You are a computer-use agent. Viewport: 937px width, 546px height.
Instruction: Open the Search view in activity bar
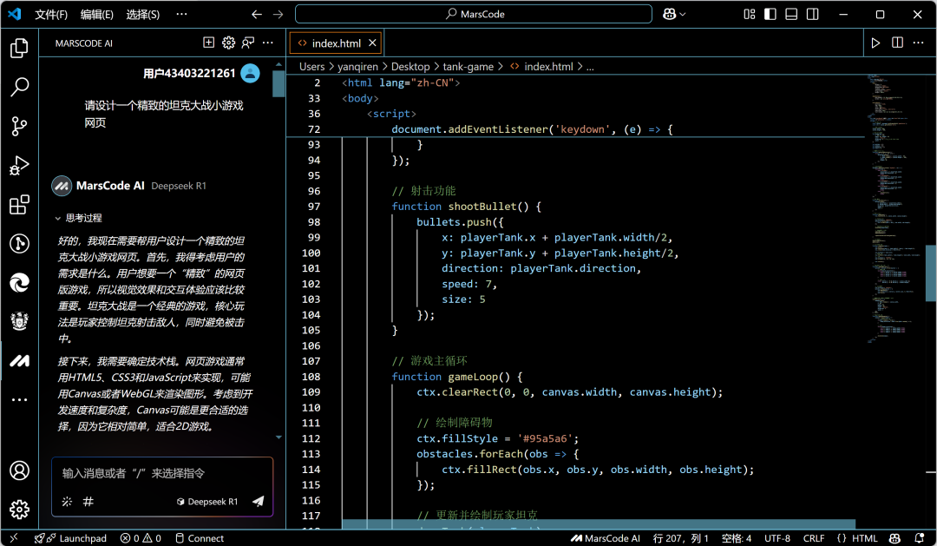(x=19, y=87)
